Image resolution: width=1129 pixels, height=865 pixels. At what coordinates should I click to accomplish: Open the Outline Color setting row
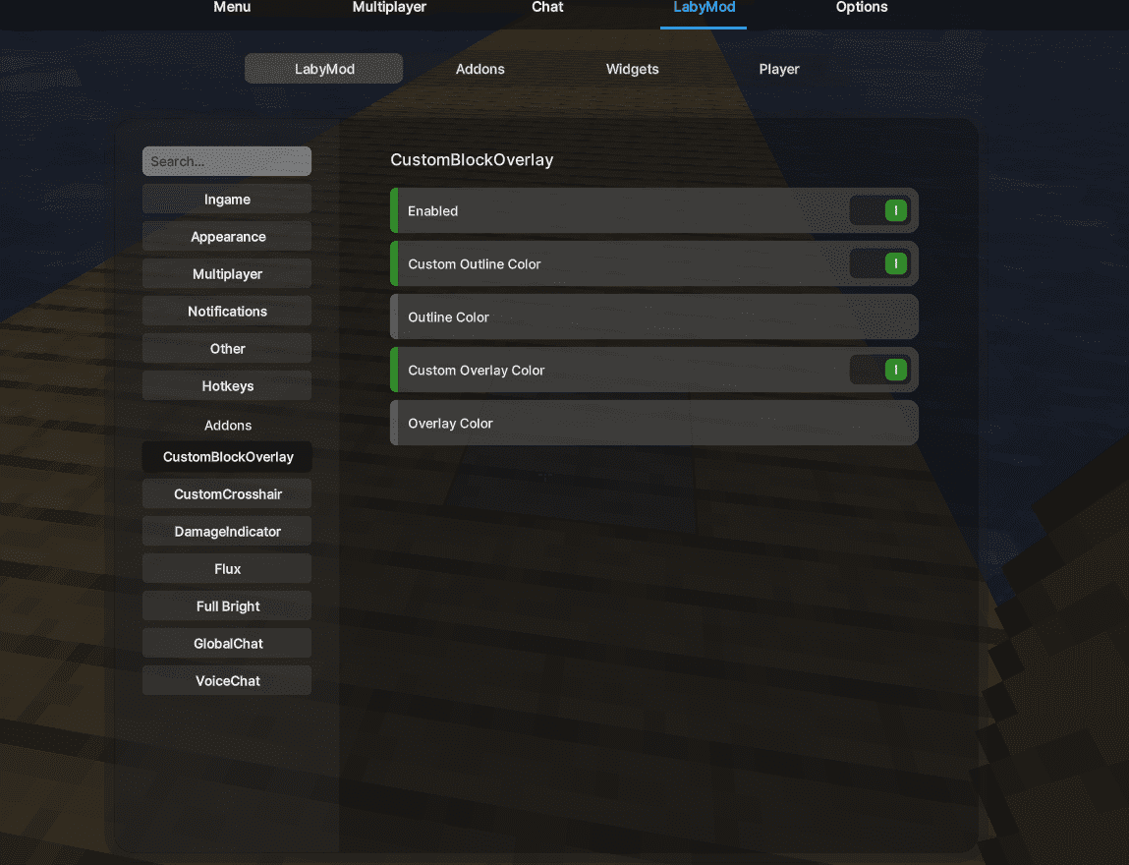click(654, 317)
